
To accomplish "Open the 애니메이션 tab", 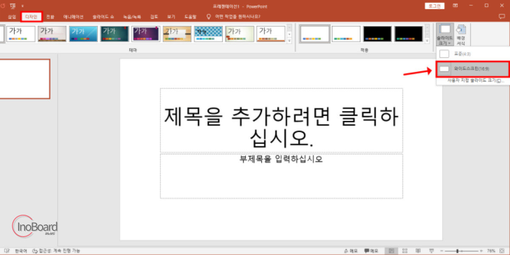I will tap(74, 17).
